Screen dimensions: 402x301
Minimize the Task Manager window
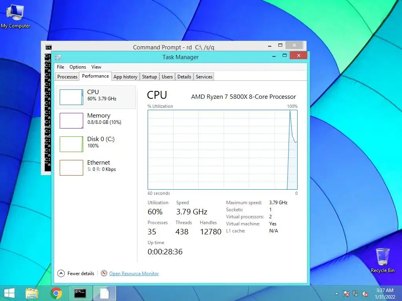click(x=274, y=56)
